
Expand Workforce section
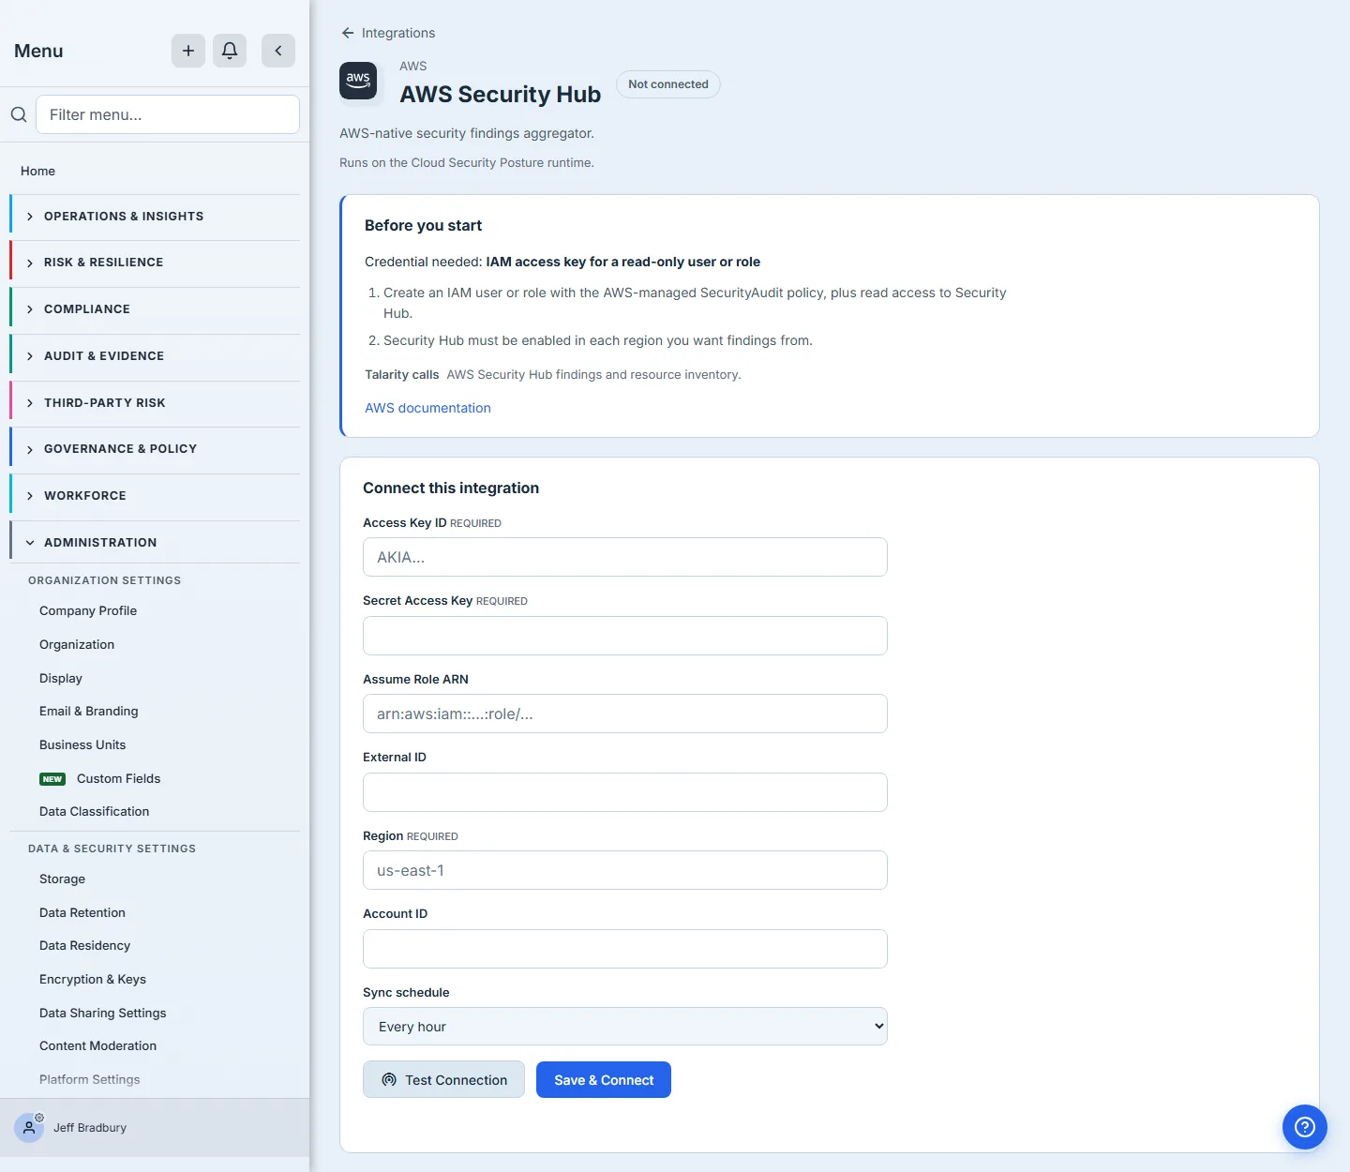156,496
